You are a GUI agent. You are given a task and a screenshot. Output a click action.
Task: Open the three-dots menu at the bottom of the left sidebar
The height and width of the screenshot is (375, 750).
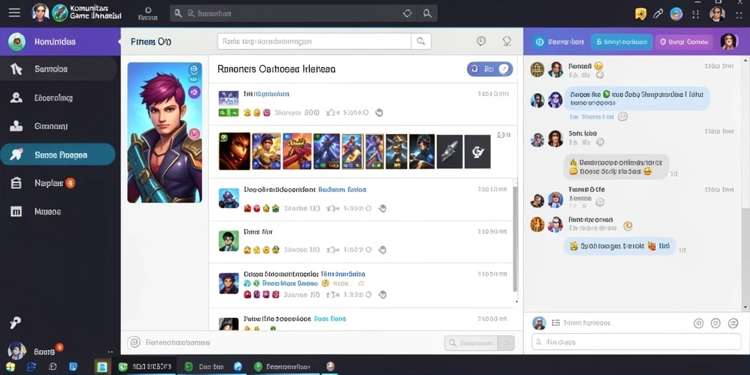tap(110, 352)
